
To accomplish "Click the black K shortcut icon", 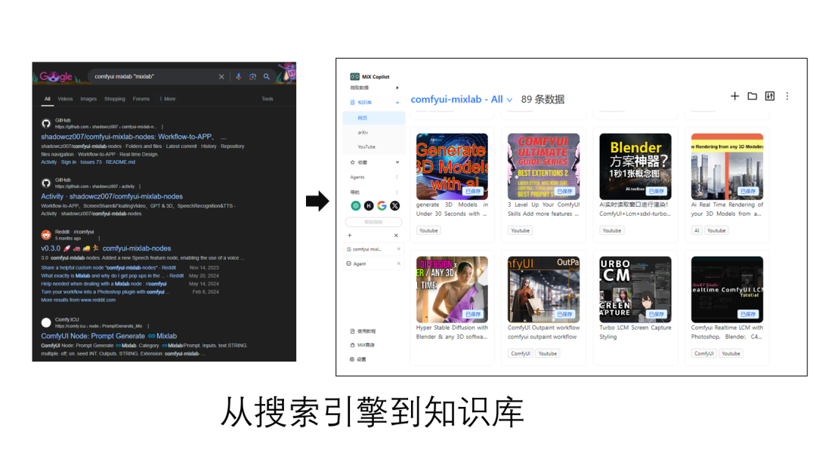I will (369, 206).
